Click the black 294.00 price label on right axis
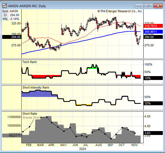 (x=153, y=37)
